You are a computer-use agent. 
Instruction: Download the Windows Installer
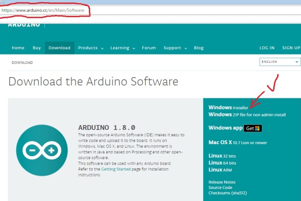coord(228,107)
